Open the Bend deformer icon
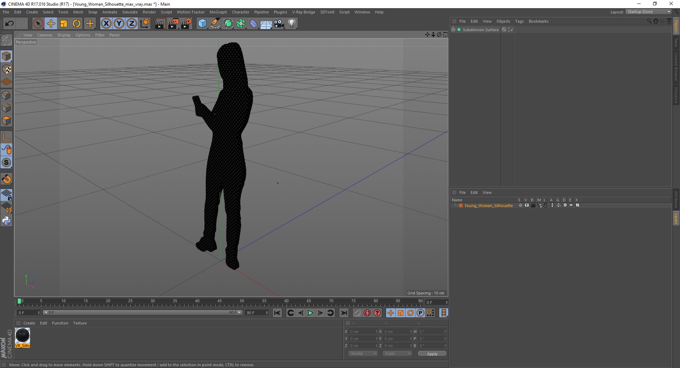Viewport: 680px width, 368px height. tap(254, 24)
